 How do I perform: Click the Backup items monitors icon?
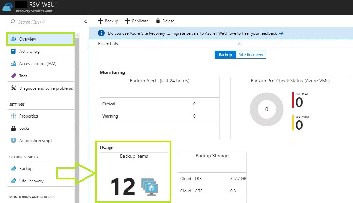(x=149, y=187)
